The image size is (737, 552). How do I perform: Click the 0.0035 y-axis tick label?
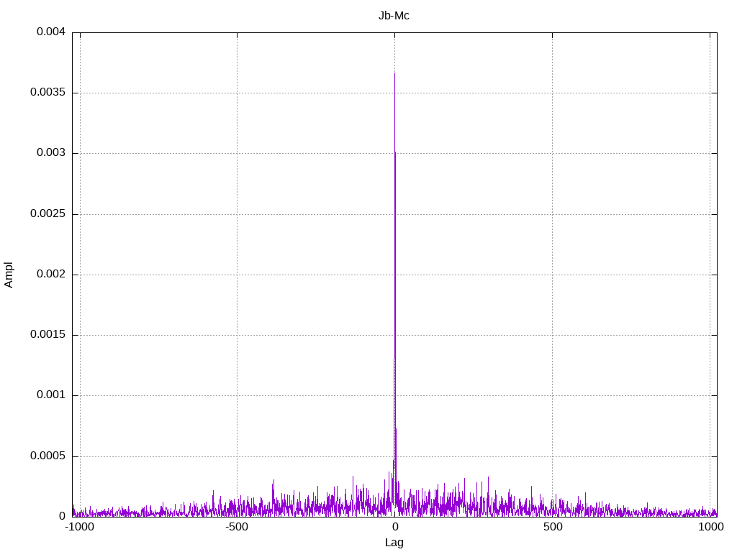[48, 93]
